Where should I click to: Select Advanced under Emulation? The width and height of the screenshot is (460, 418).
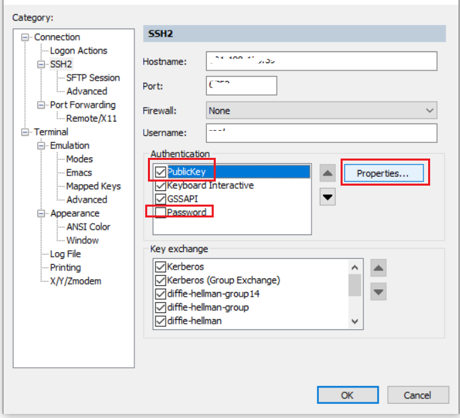click(x=87, y=200)
